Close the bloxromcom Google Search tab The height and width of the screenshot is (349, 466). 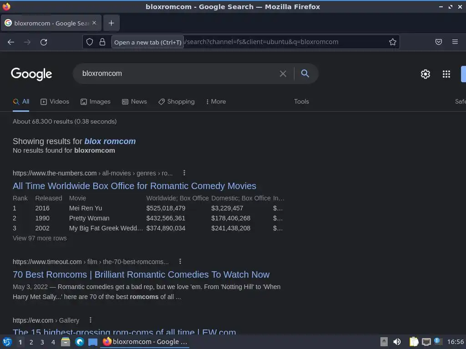click(x=94, y=23)
